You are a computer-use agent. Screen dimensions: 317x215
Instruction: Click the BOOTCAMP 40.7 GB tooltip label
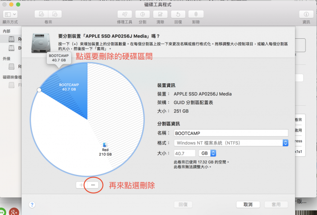pyautogui.click(x=59, y=58)
